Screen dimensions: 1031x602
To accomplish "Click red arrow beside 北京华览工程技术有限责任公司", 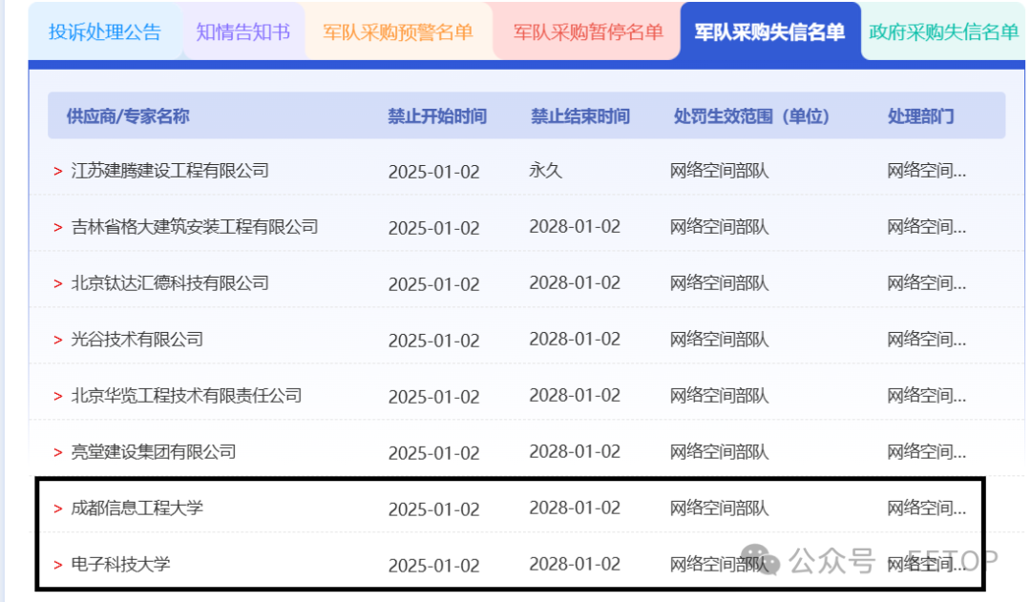I will pyautogui.click(x=58, y=396).
